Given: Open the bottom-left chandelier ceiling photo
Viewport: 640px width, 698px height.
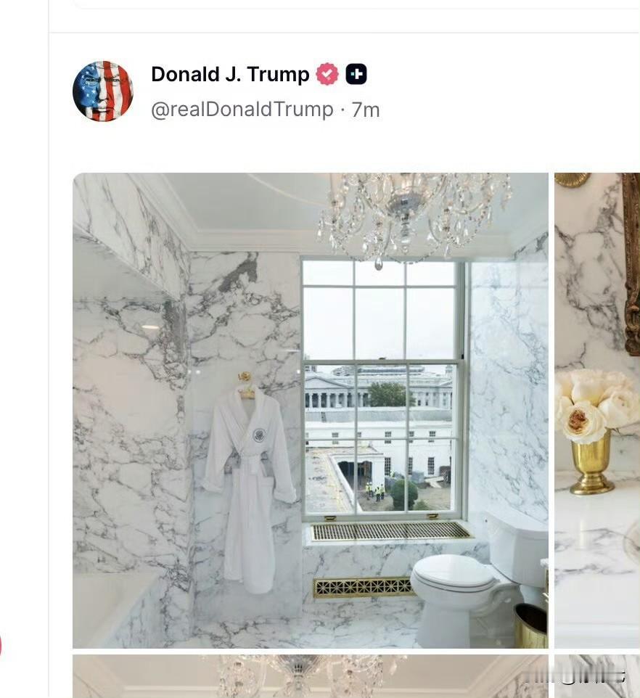Looking at the screenshot, I should (x=311, y=676).
